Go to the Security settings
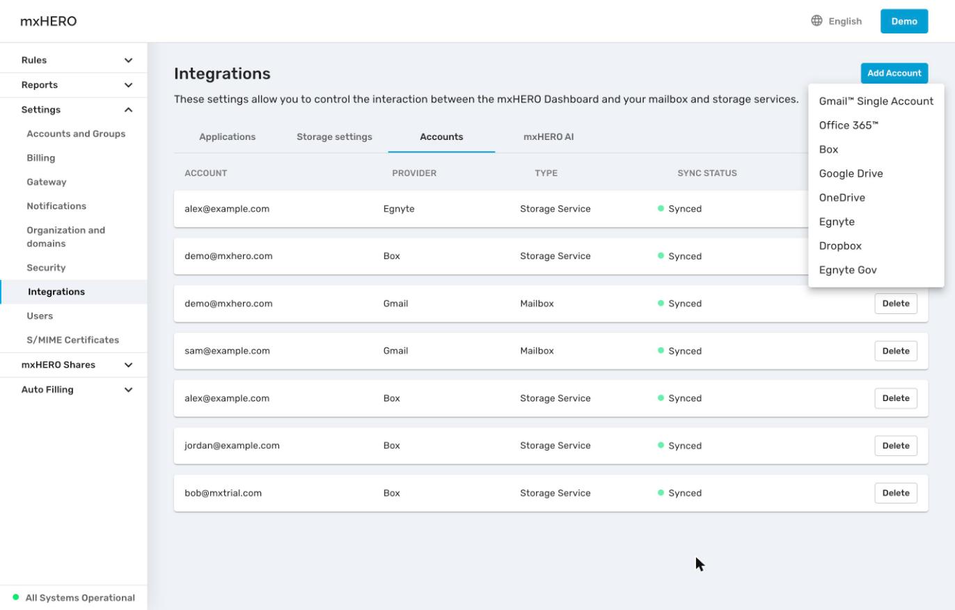This screenshot has width=955, height=610. pyautogui.click(x=46, y=267)
